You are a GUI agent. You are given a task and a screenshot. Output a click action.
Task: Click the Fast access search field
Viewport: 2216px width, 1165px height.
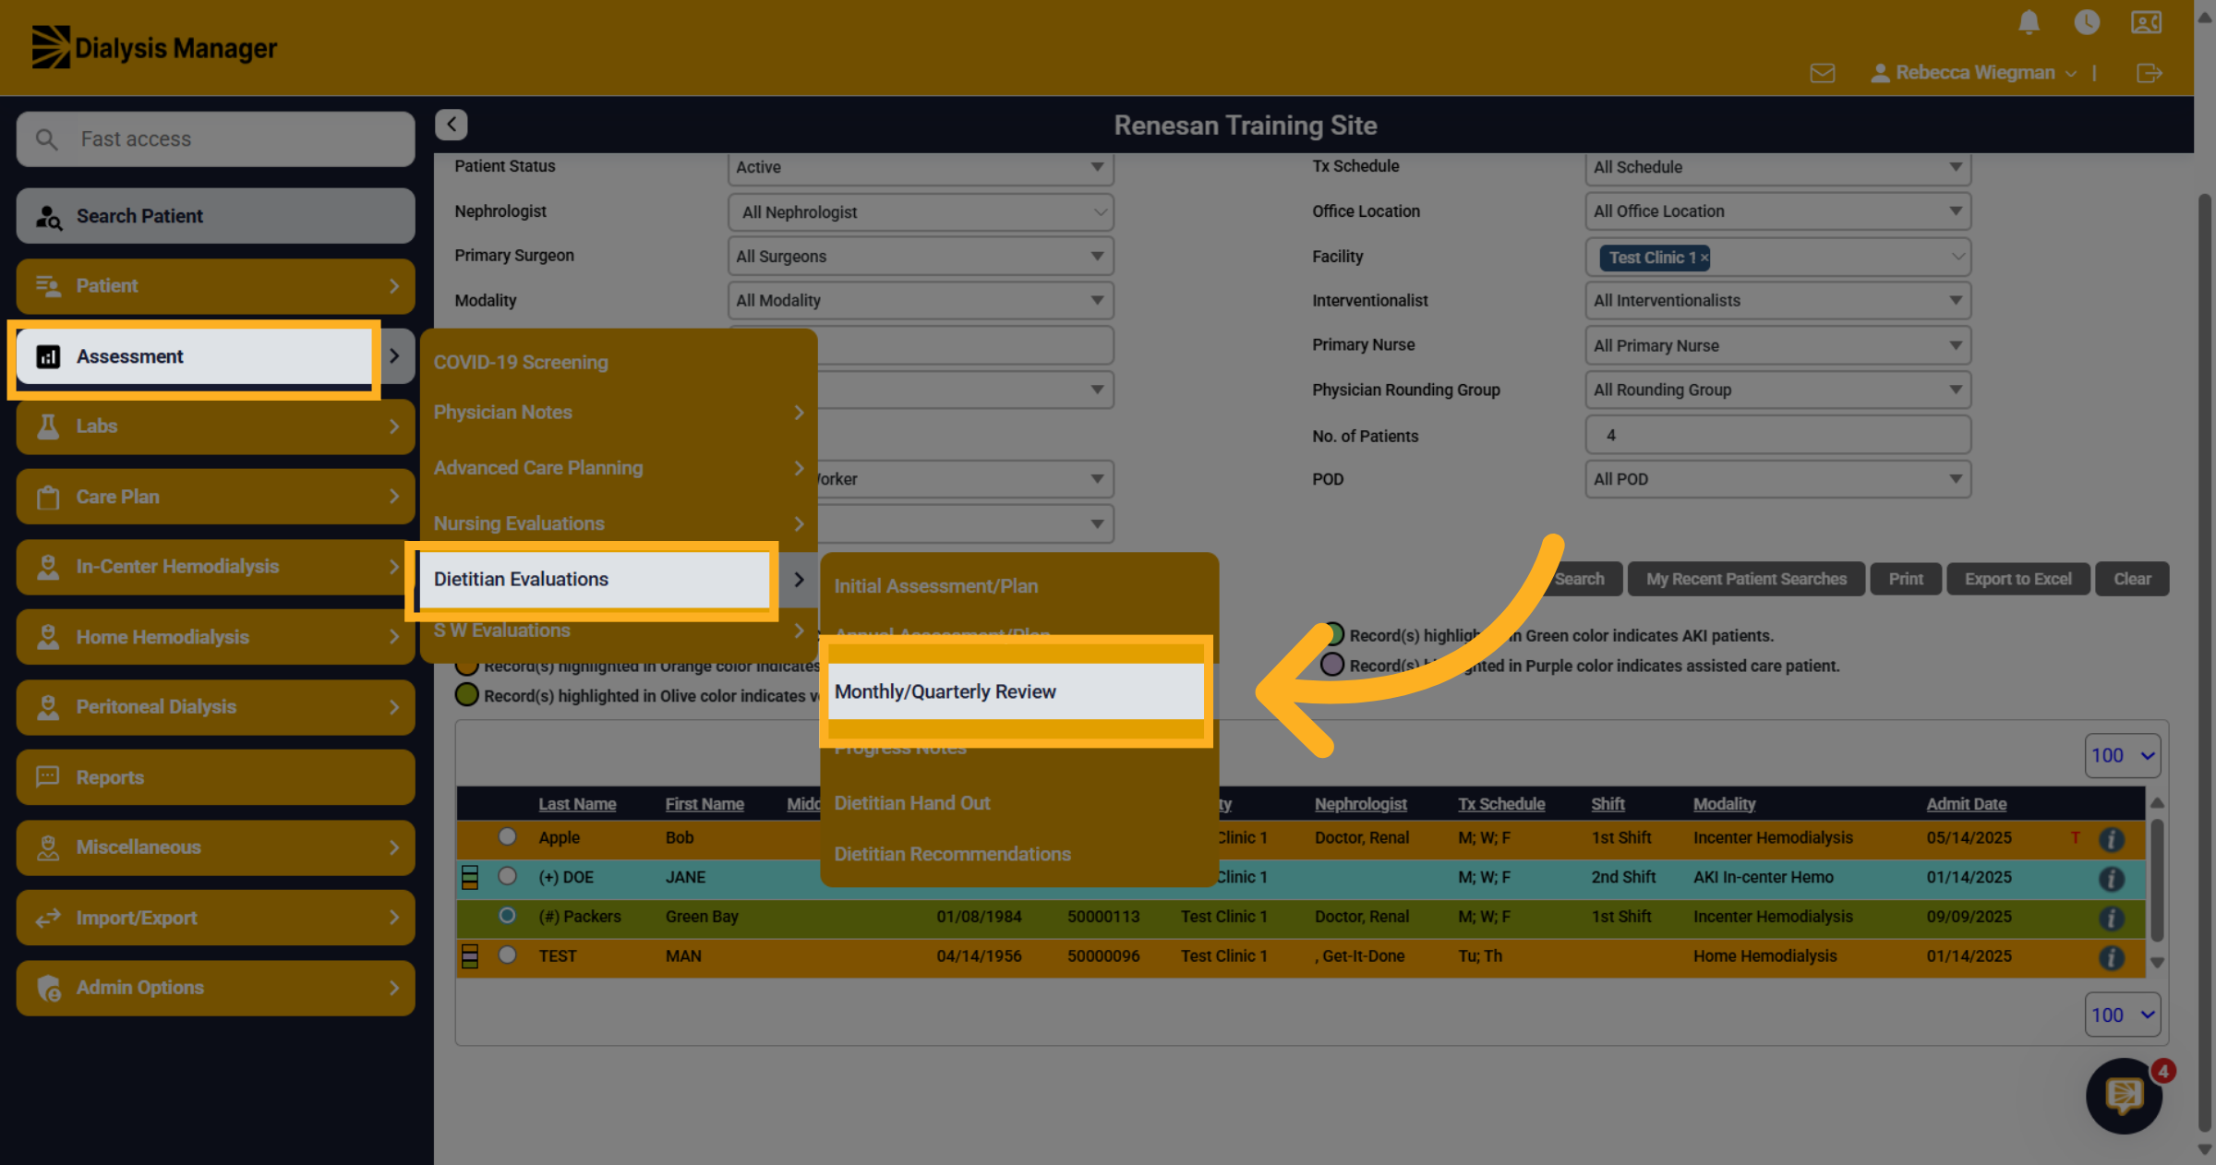(x=215, y=139)
